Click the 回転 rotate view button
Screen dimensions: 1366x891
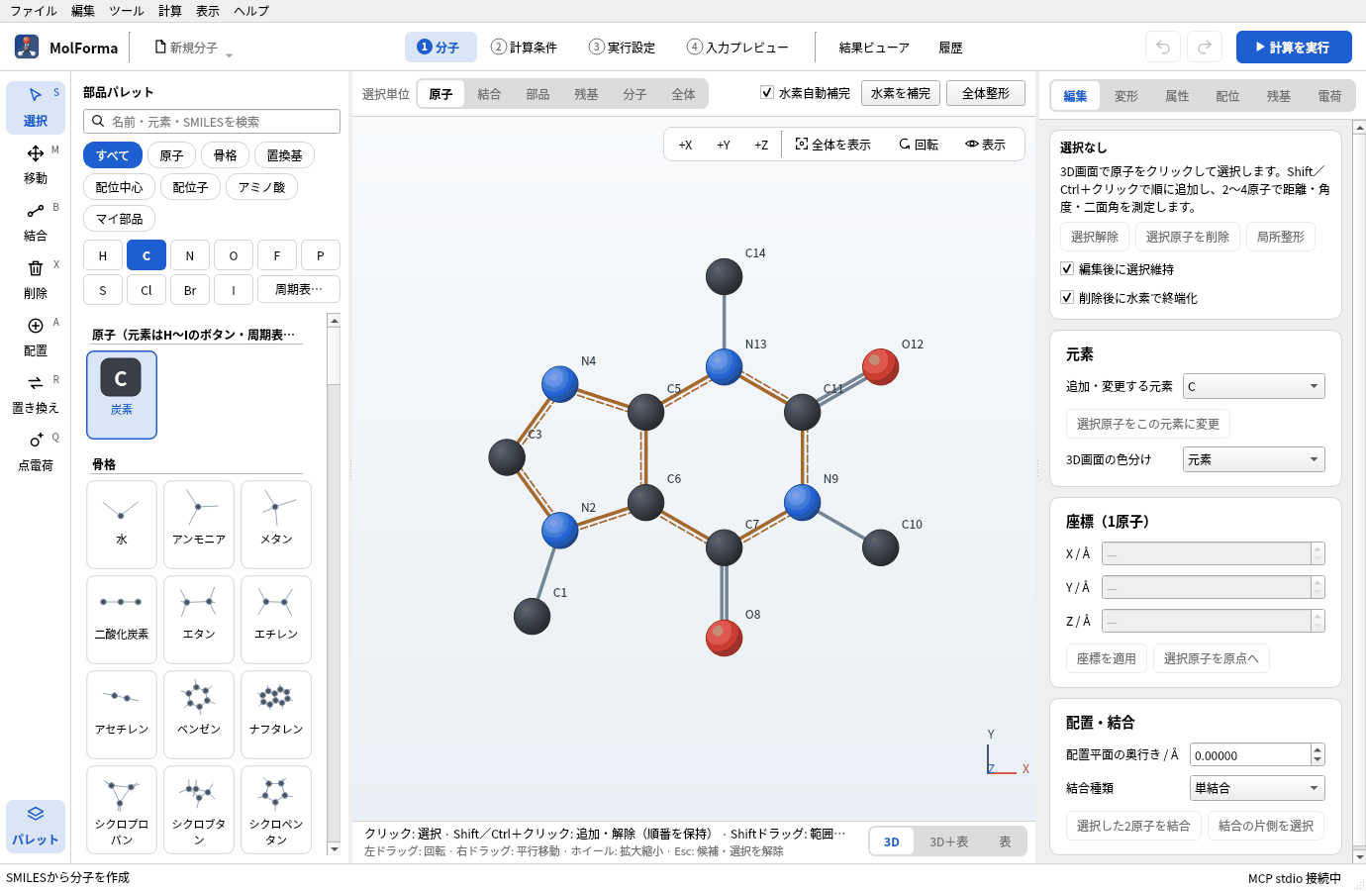tap(919, 145)
